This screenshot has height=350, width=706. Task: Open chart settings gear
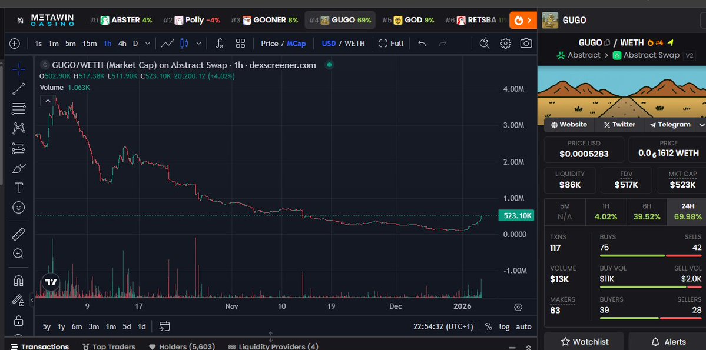[x=506, y=44]
